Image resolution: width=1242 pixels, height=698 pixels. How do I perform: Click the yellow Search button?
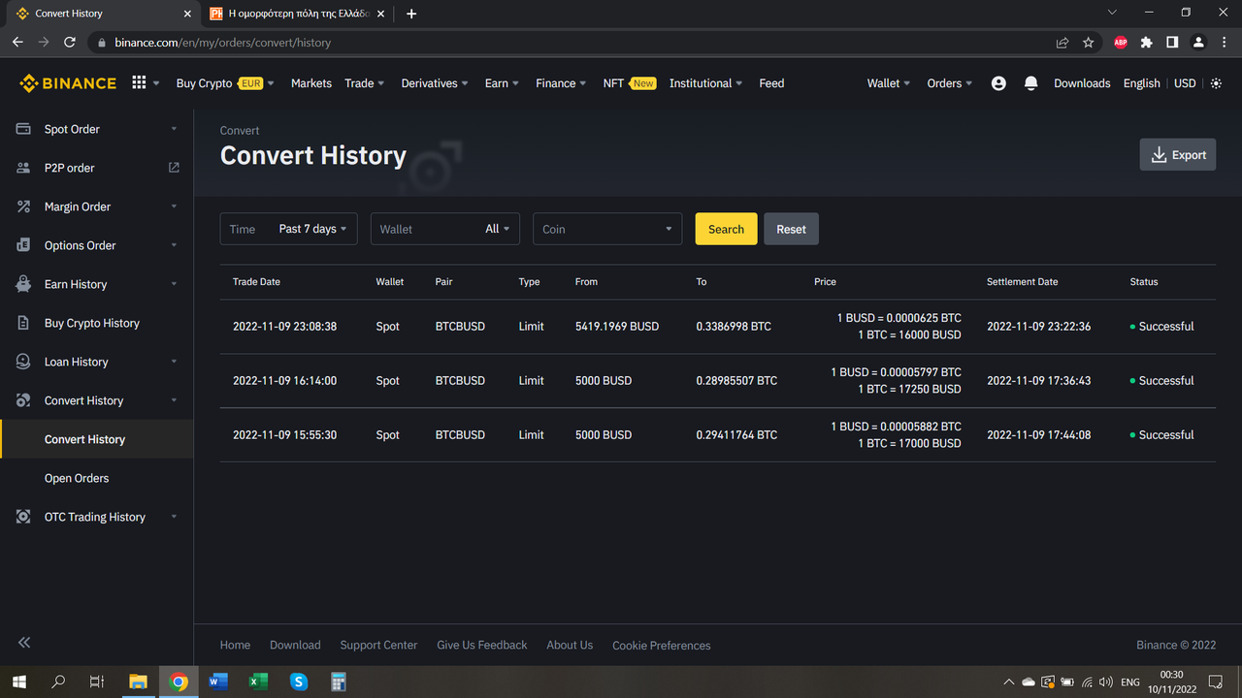[x=726, y=229]
